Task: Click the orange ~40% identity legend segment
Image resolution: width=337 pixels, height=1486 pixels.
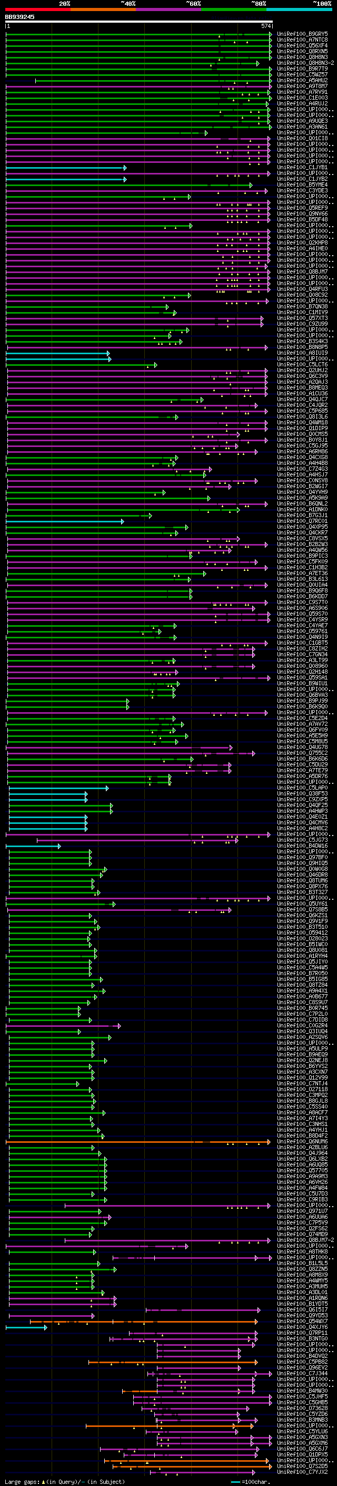Action: 104,9
